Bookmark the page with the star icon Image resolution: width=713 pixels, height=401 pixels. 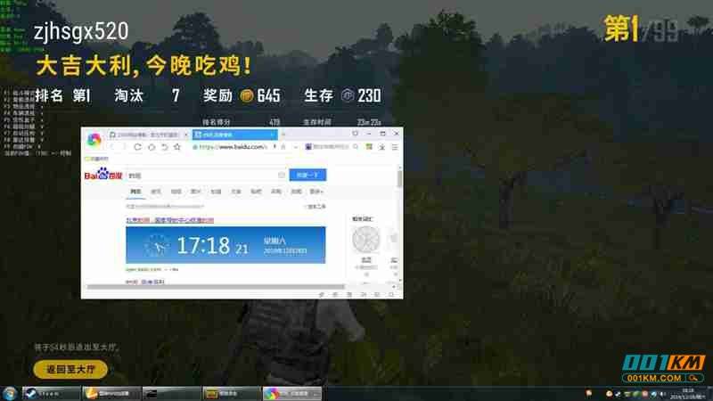tap(177, 147)
